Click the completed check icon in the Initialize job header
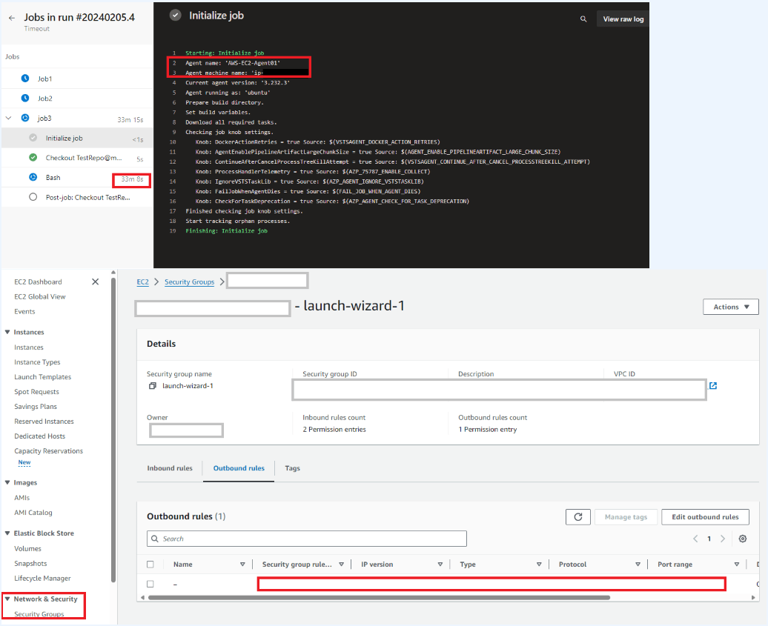The image size is (768, 626). tap(175, 15)
